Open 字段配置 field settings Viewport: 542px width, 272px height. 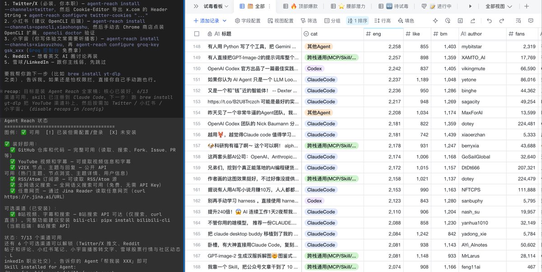pos(248,21)
